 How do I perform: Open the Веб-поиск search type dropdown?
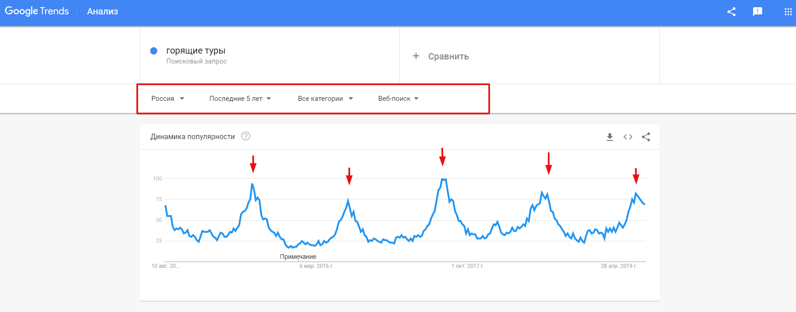pos(398,99)
